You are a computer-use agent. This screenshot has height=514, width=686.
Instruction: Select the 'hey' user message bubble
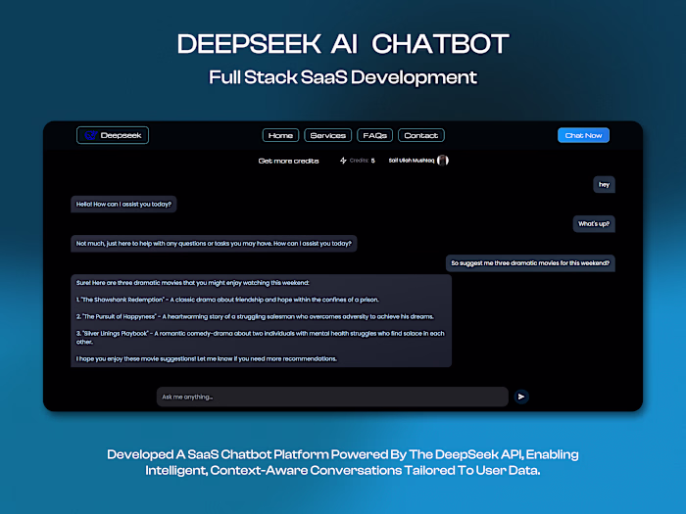pyautogui.click(x=605, y=184)
